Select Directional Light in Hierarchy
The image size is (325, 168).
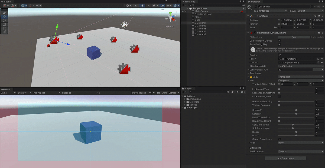click(203, 14)
